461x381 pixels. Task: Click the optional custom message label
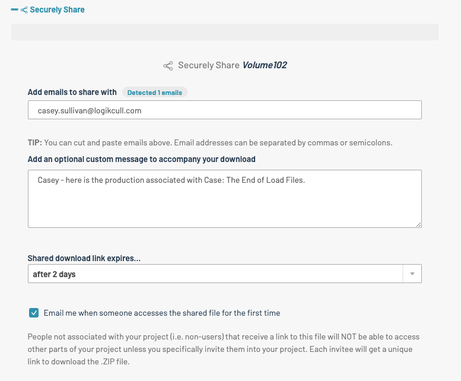point(141,159)
